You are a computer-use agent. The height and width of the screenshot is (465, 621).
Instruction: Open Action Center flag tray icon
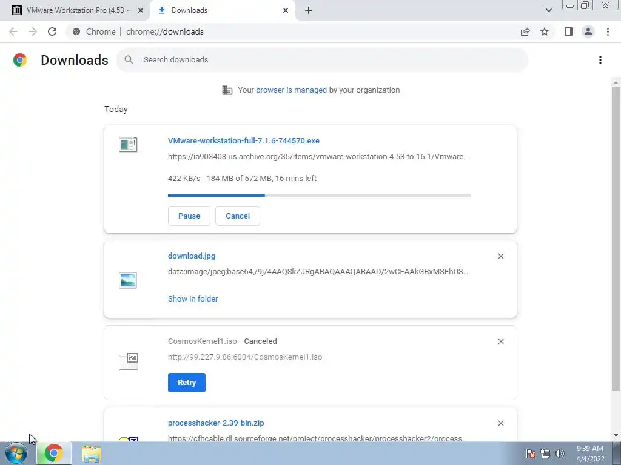click(531, 453)
